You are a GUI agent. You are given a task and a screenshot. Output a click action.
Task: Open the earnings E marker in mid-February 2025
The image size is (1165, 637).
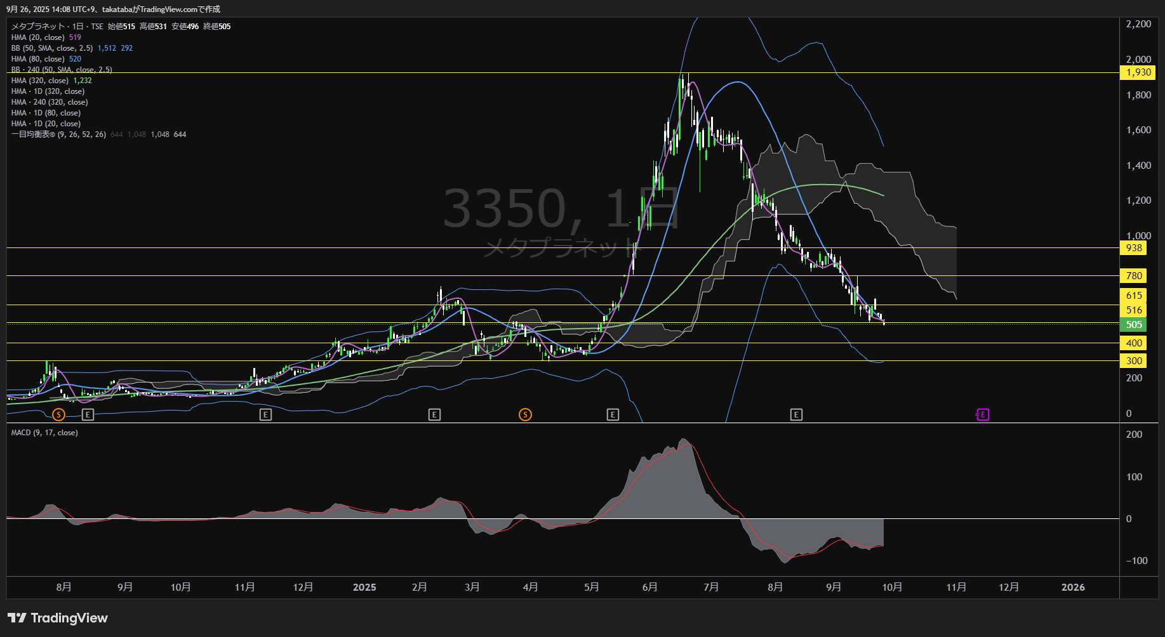click(434, 414)
